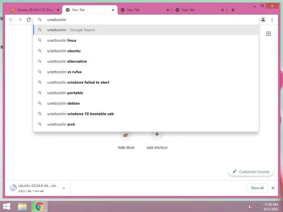The width and height of the screenshot is (283, 212).
Task: Close the Ubuntu 20.04.4 LTS tab
Action: click(x=58, y=10)
